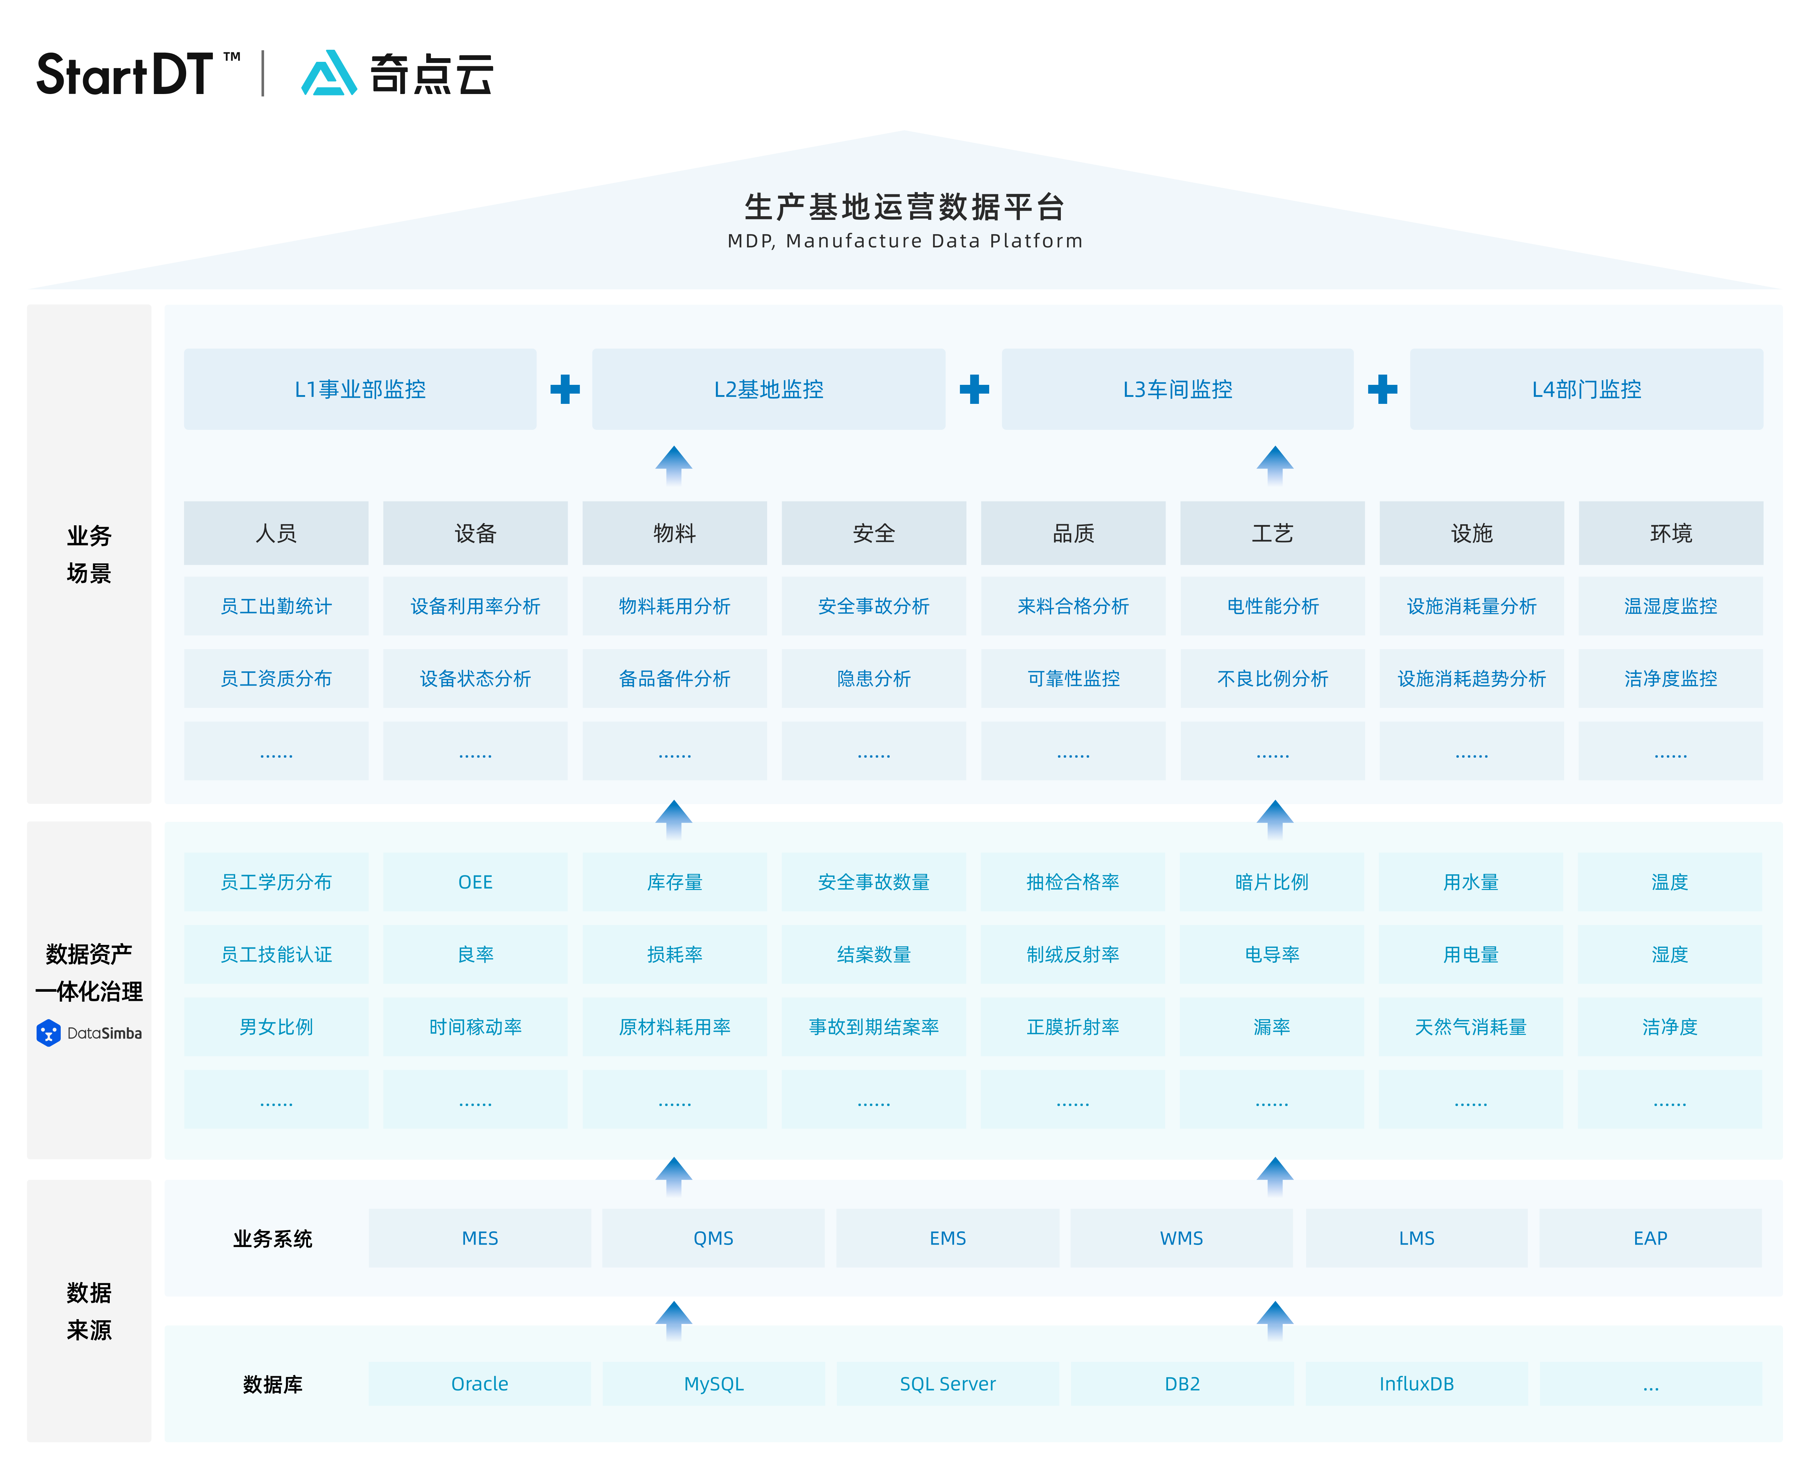Click the plus icon between L2 and L3

[974, 389]
